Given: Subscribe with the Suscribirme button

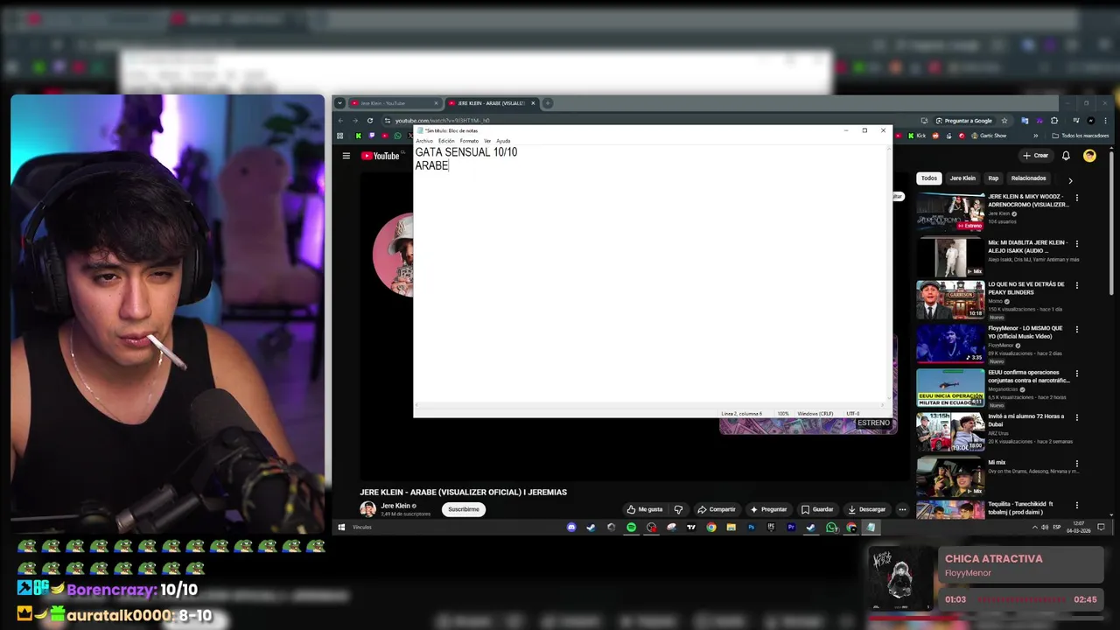Looking at the screenshot, I should (x=464, y=509).
